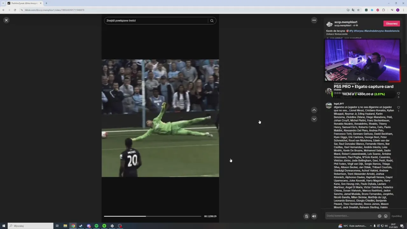407x229 pixels.
Task: Click the Wyszukaj taskbar search box
Action: [x=31, y=226]
